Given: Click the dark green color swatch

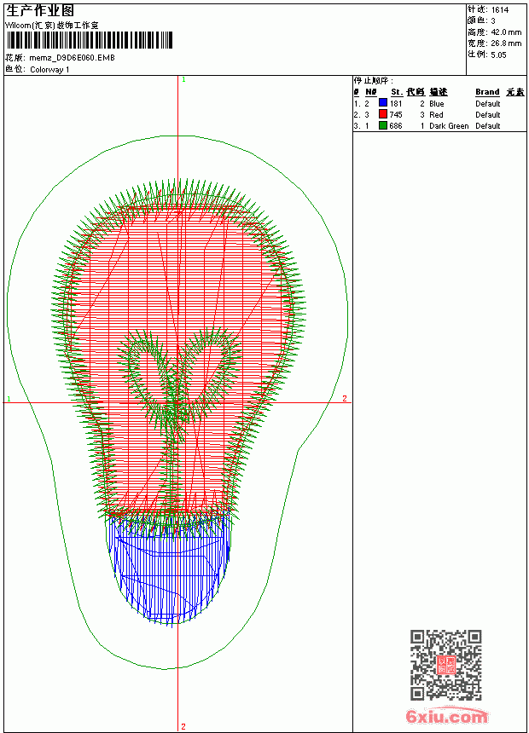Looking at the screenshot, I should pyautogui.click(x=383, y=125).
